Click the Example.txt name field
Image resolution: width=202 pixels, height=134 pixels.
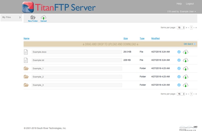[x=77, y=60]
